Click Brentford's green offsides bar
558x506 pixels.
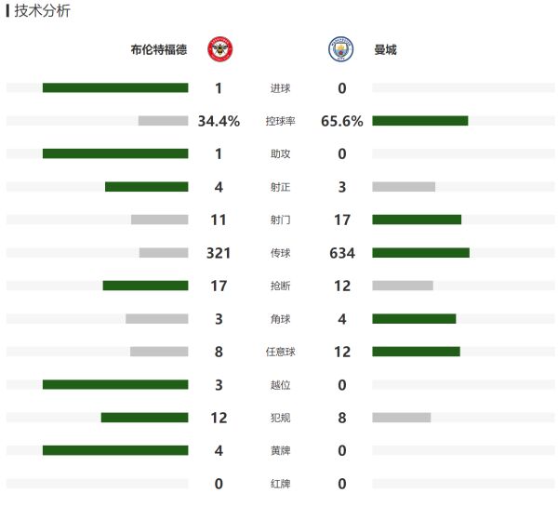115,385
